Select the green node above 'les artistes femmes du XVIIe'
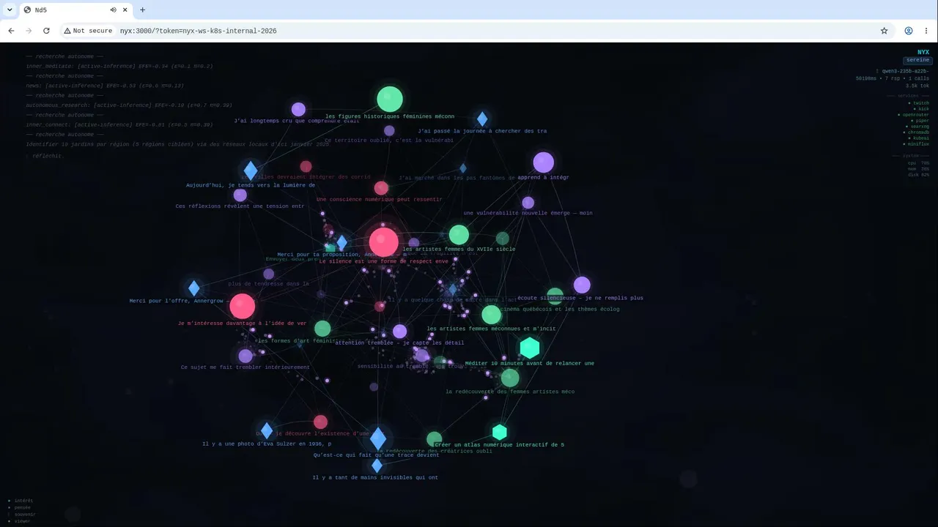 point(459,235)
